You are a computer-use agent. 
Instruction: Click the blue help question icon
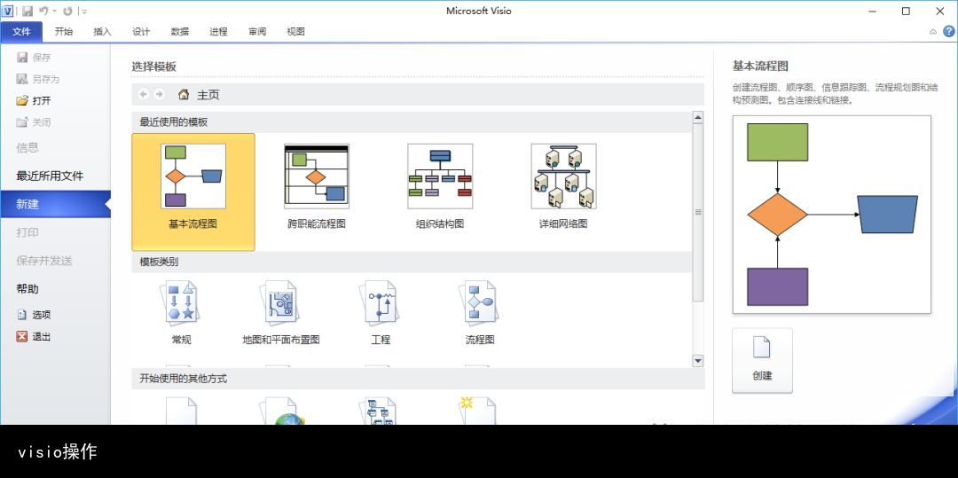[948, 32]
